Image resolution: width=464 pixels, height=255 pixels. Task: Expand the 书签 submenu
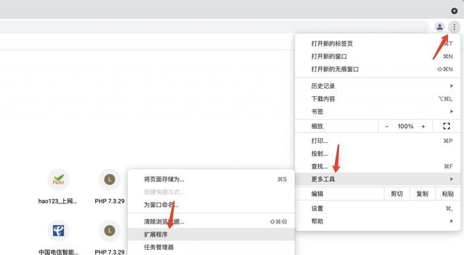point(378,112)
